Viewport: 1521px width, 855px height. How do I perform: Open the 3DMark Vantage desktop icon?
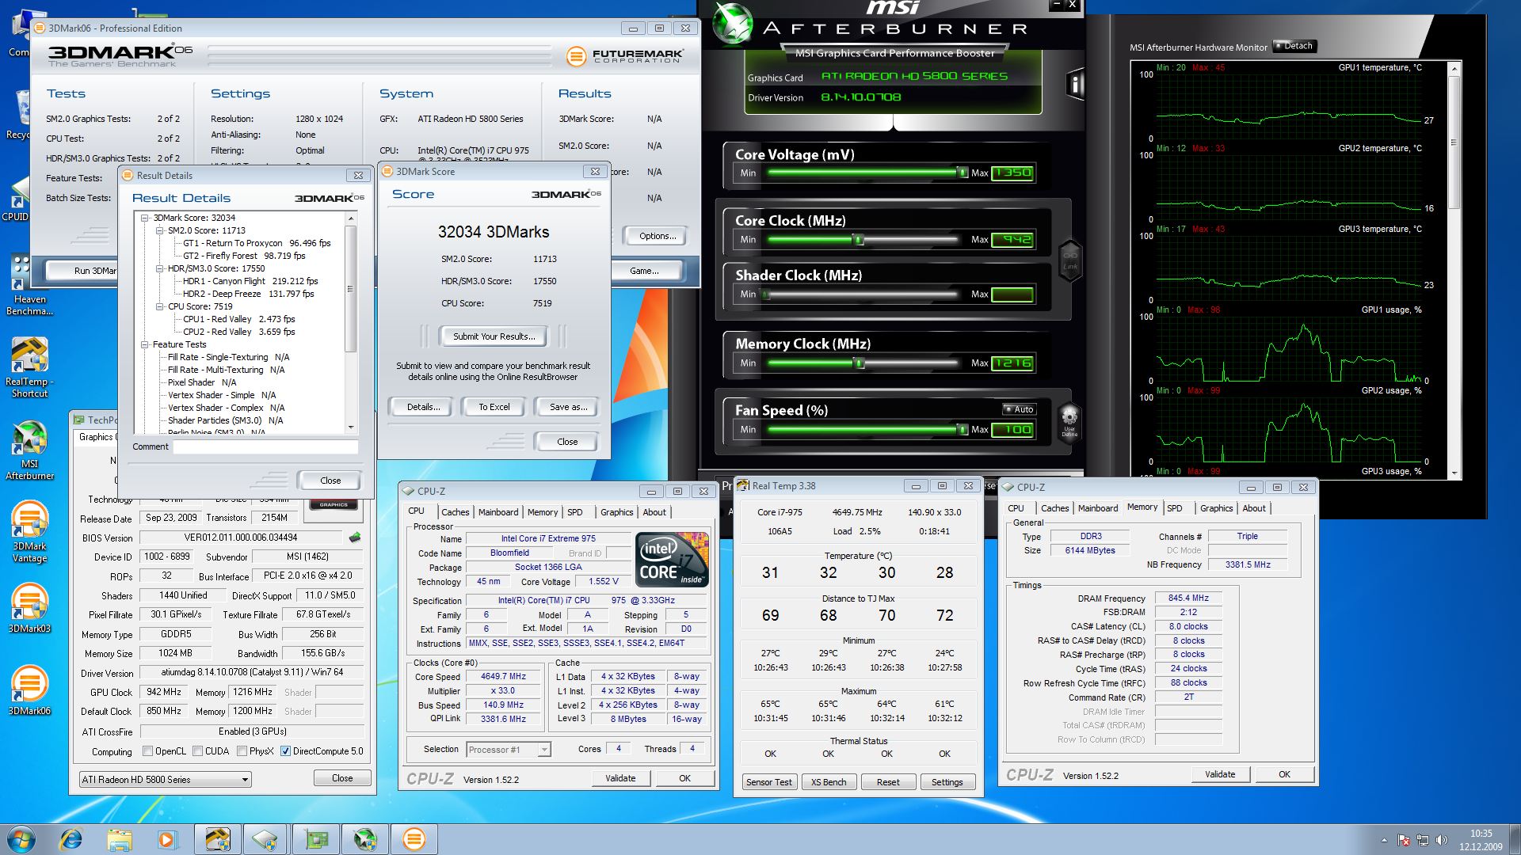click(29, 532)
